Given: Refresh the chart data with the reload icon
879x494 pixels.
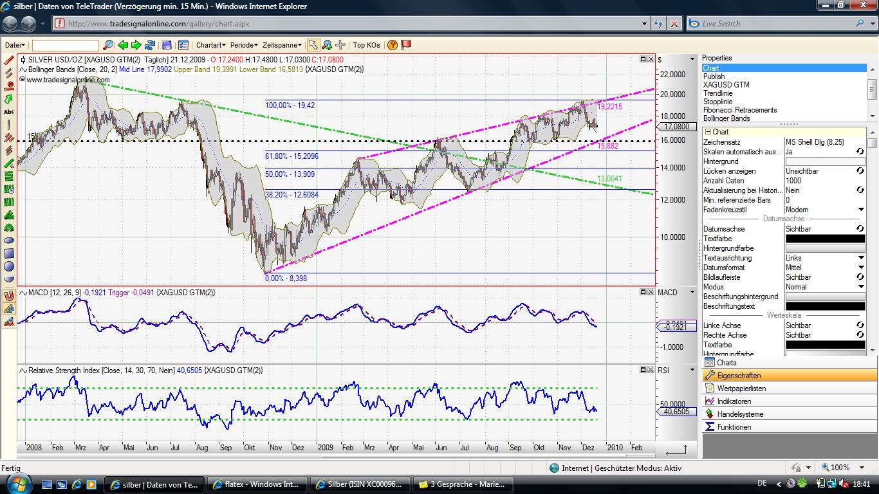Looking at the screenshot, I should tap(149, 45).
